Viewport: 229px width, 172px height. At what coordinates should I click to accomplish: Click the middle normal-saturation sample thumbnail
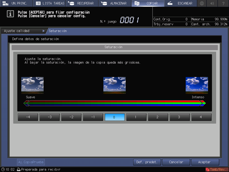pos(115,85)
